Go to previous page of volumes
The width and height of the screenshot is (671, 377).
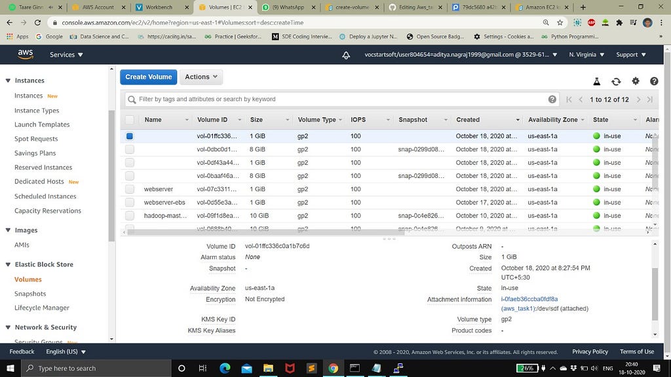(581, 99)
